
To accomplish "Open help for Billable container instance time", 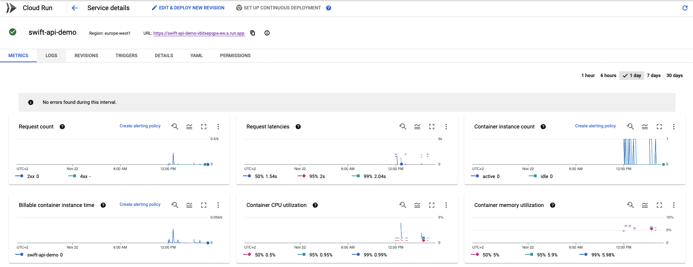I will (103, 205).
